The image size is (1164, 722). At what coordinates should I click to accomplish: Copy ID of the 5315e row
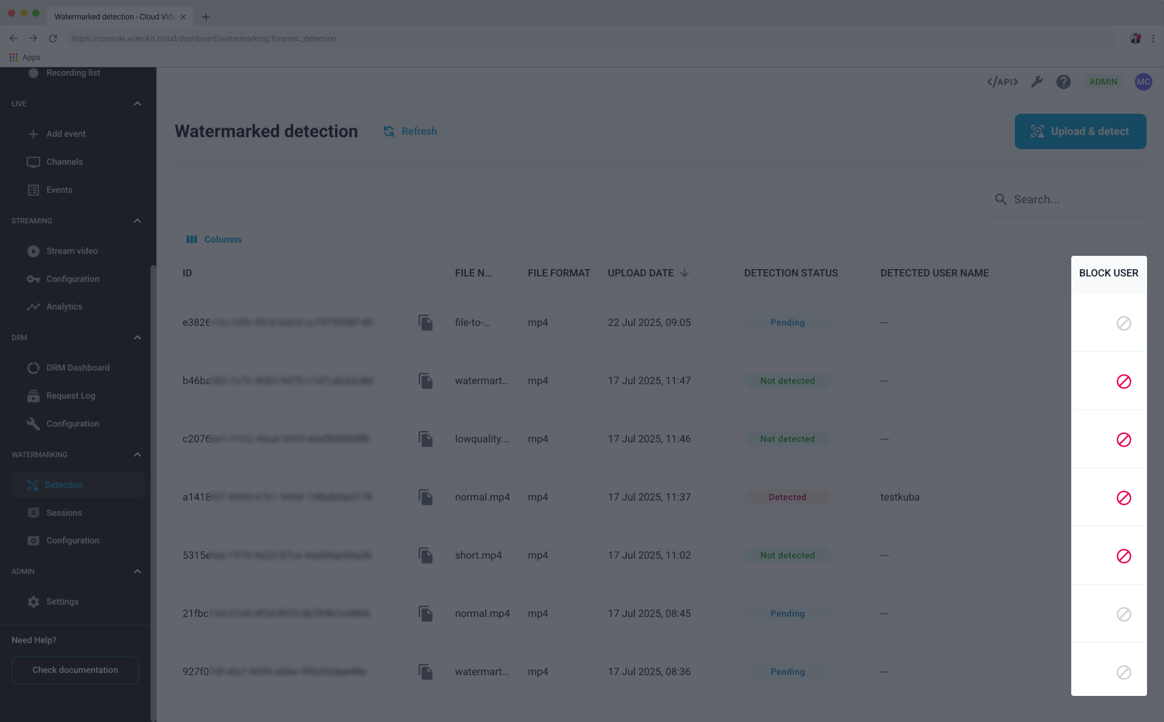click(x=426, y=555)
